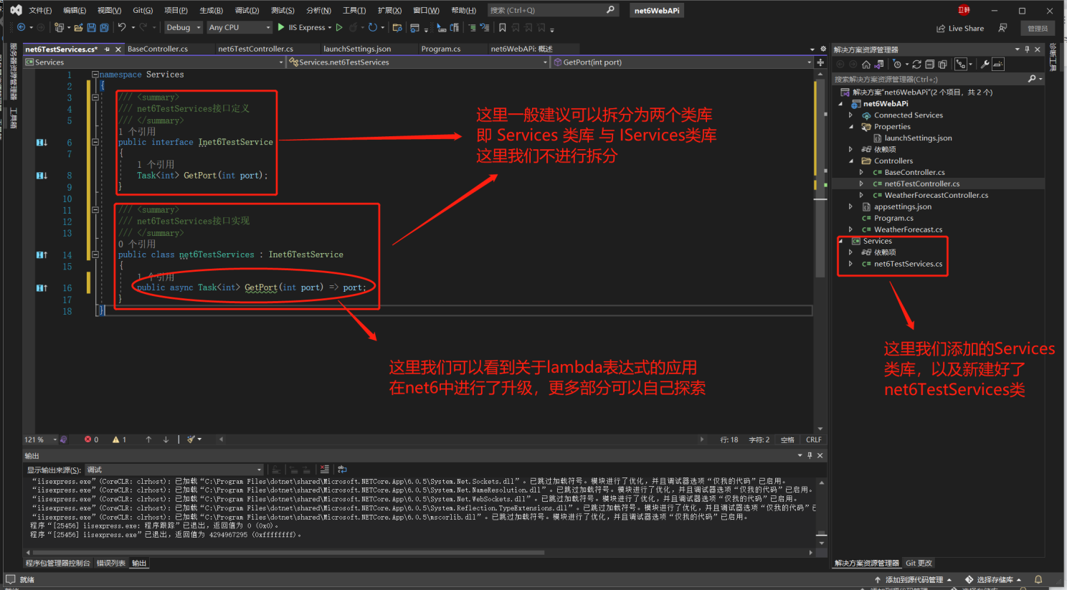Click the notifications bell icon
Image resolution: width=1067 pixels, height=590 pixels.
click(1038, 579)
